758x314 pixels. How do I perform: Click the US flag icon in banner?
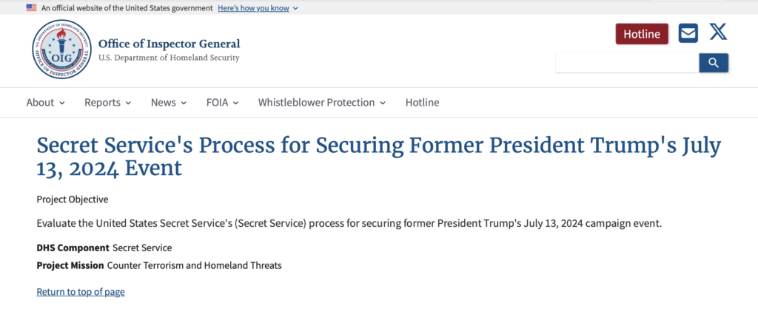(x=31, y=7)
